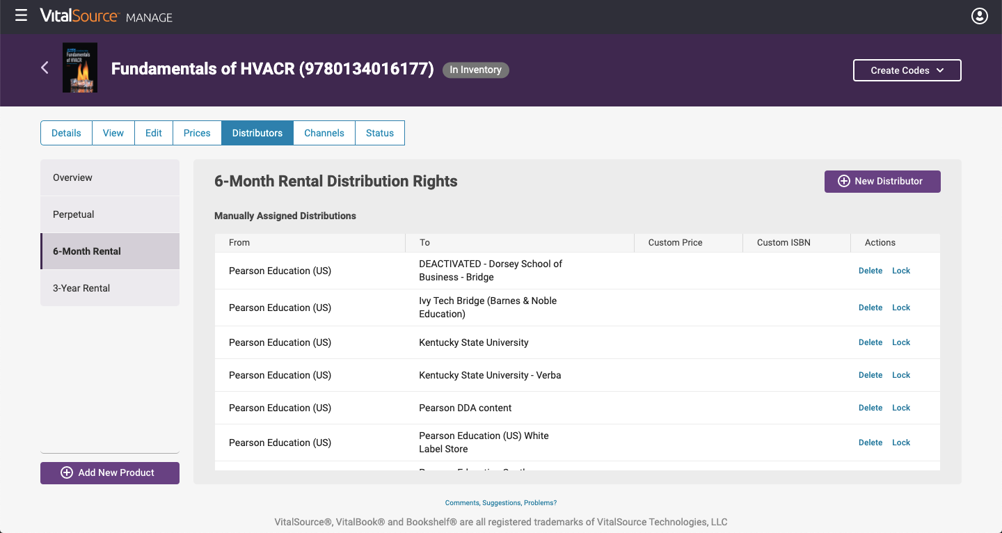Switch to the Channels tab
Viewport: 1002px width, 533px height.
coord(324,133)
